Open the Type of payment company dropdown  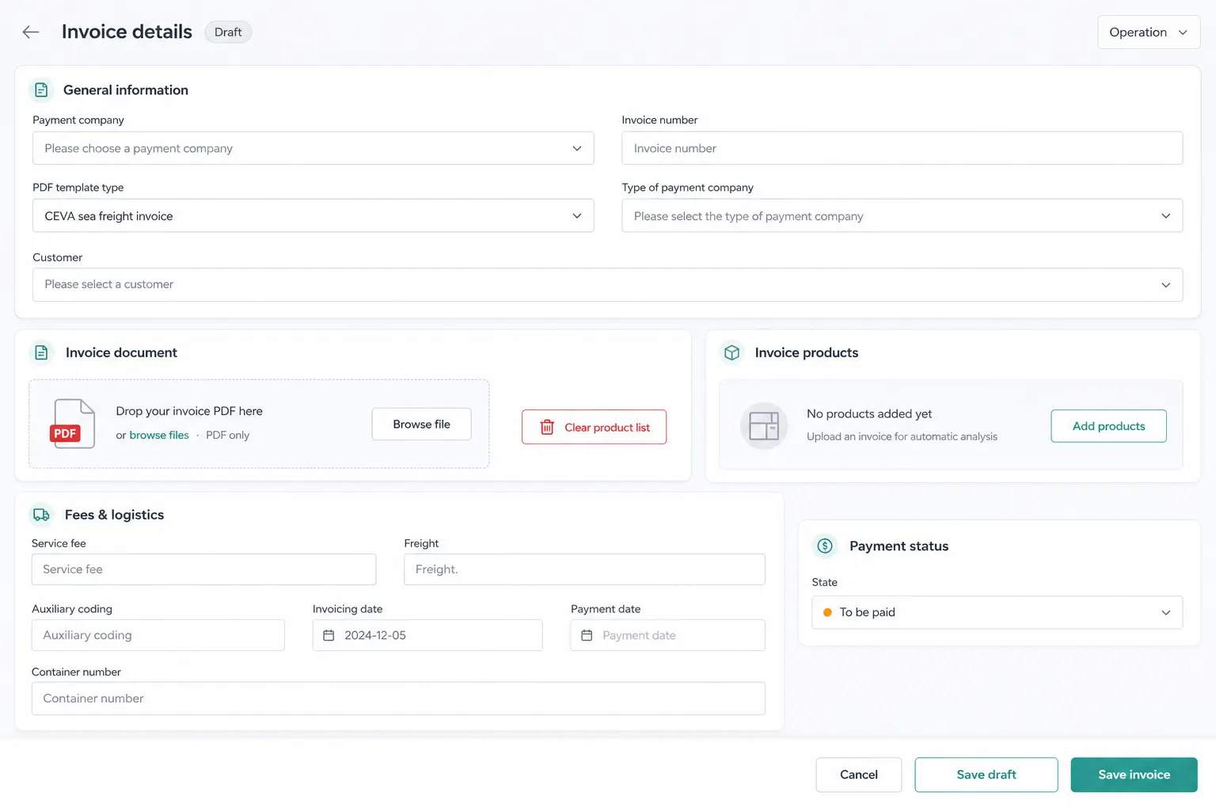point(902,215)
